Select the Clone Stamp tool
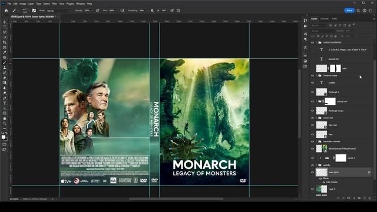The height and width of the screenshot is (212, 377). click(5, 68)
